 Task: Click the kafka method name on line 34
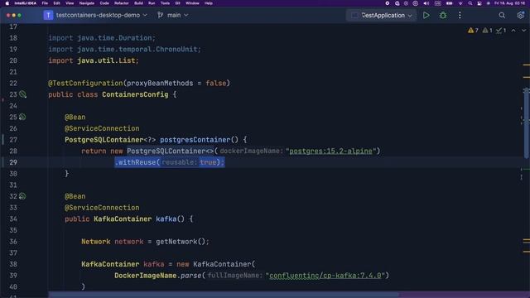(166, 219)
